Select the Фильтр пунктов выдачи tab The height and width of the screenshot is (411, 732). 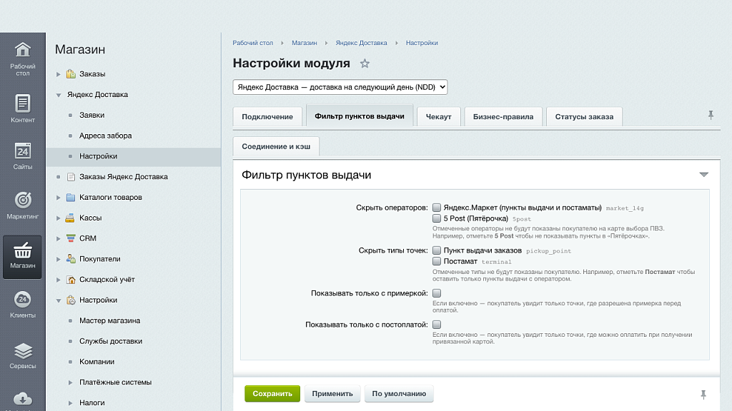click(360, 116)
